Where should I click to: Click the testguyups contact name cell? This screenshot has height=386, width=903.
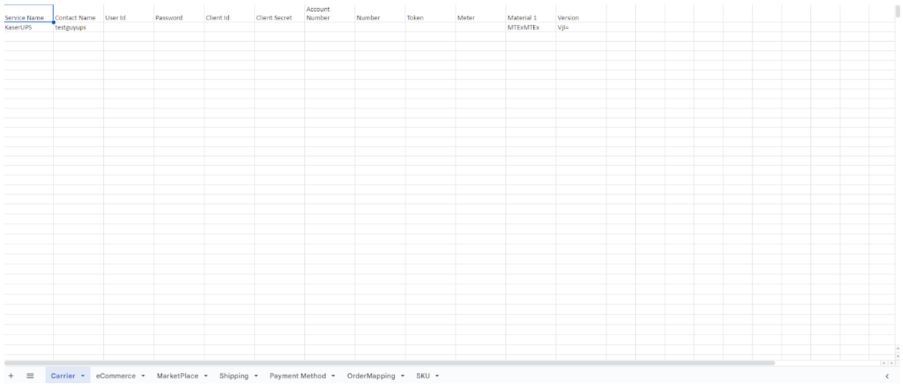pyautogui.click(x=78, y=27)
